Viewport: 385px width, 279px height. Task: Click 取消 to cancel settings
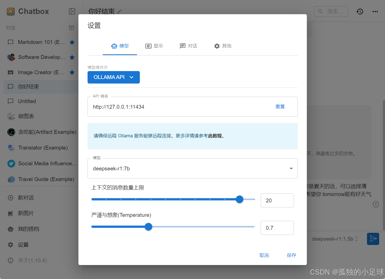264,255
